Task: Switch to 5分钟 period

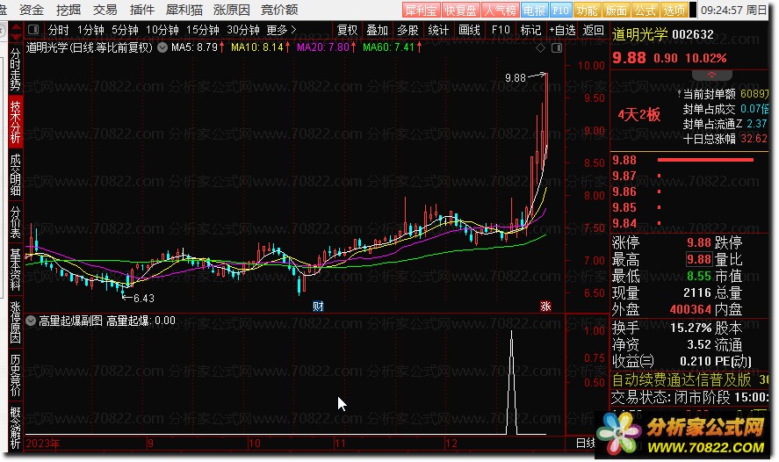Action: click(x=125, y=30)
